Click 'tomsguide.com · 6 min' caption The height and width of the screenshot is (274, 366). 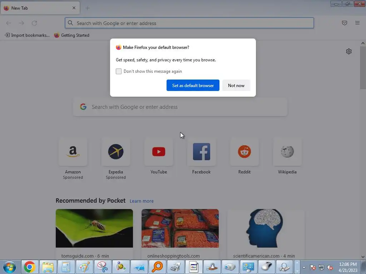coord(85,256)
